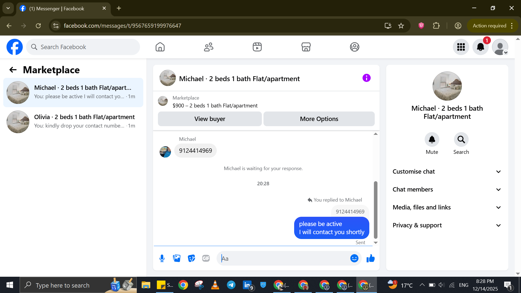Image resolution: width=521 pixels, height=293 pixels.
Task: Expand Media, files and links section
Action: 447,207
